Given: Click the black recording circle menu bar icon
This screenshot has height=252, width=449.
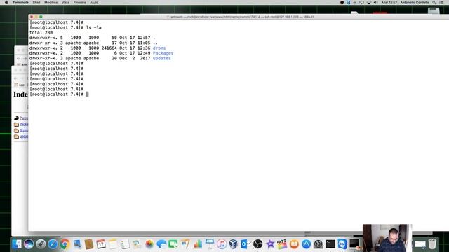Looking at the screenshot, I should [342, 3].
